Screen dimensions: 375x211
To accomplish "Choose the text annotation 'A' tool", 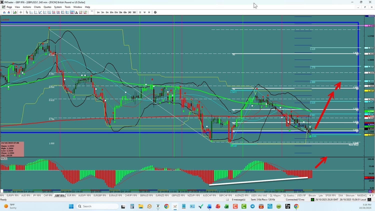I will (x=76, y=12).
